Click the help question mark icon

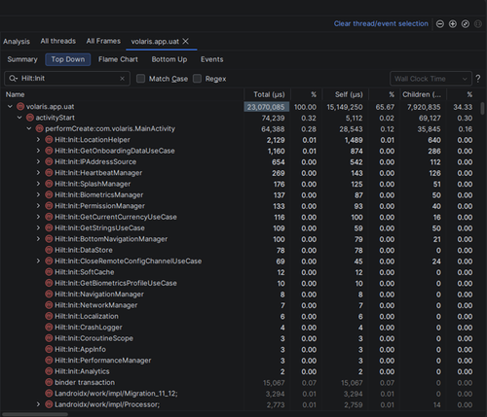point(478,79)
